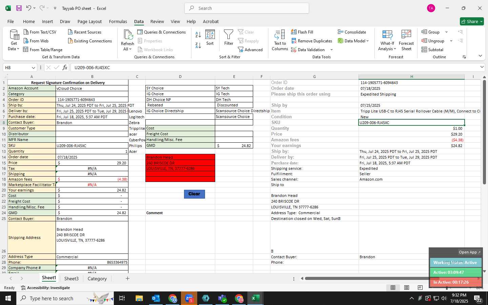488x305 pixels.
Task: Click the blue Clear button
Action: 194,194
